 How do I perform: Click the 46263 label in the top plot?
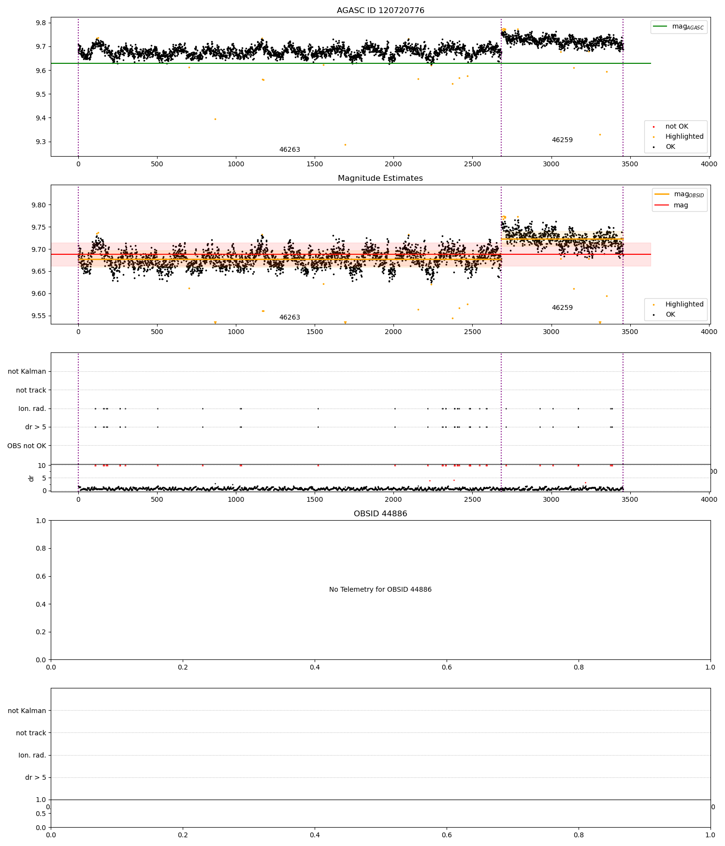click(290, 149)
